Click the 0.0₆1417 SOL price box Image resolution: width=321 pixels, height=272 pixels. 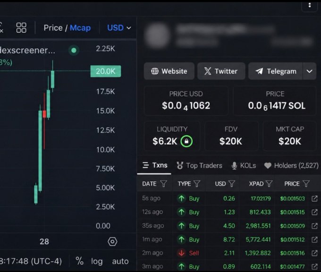(275, 101)
